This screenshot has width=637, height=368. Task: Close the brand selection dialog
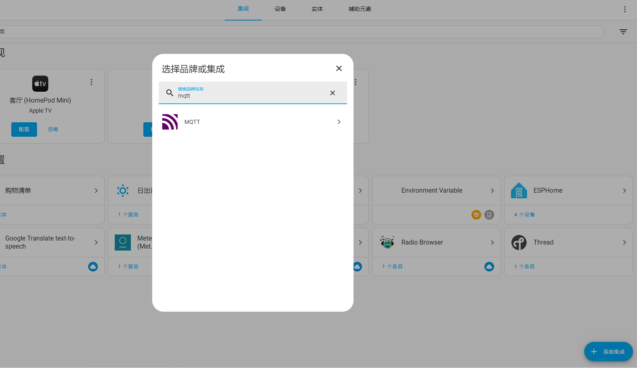click(339, 68)
